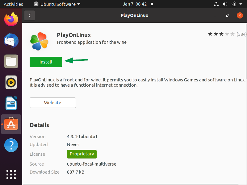Click the Updated label

pyautogui.click(x=39, y=145)
